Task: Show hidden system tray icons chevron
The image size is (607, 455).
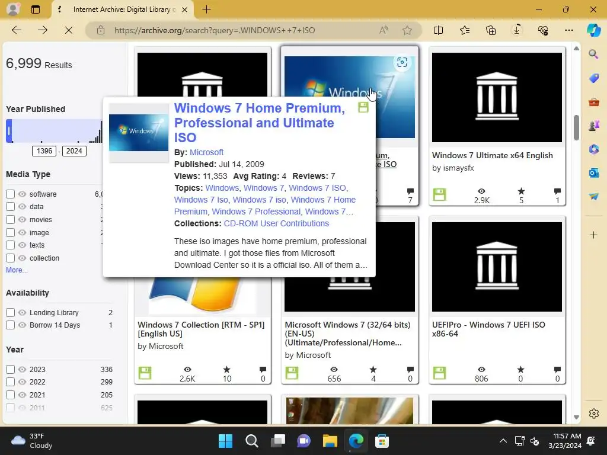Action: click(x=503, y=441)
